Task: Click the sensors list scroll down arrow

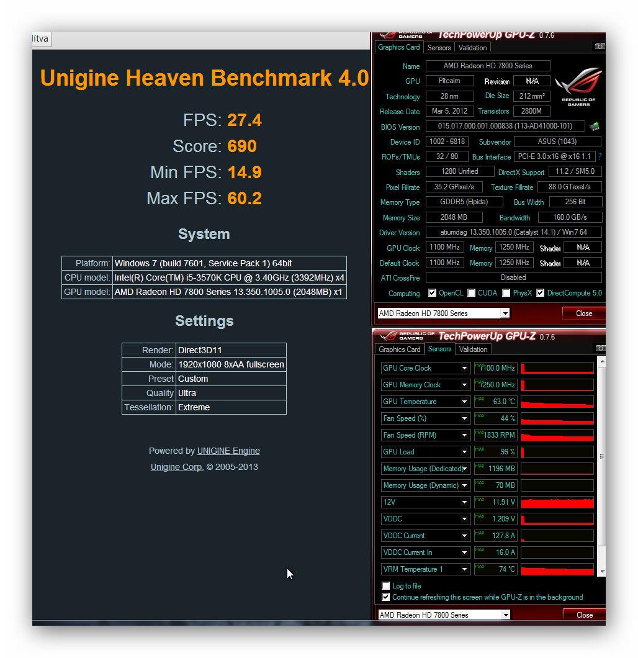Action: click(603, 572)
